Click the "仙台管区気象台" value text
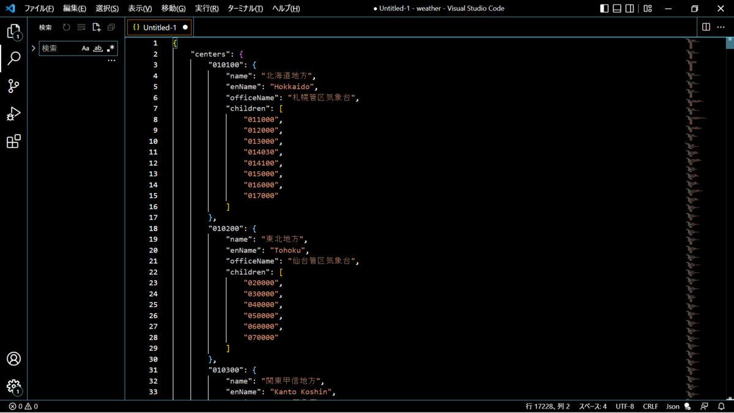 pos(322,261)
